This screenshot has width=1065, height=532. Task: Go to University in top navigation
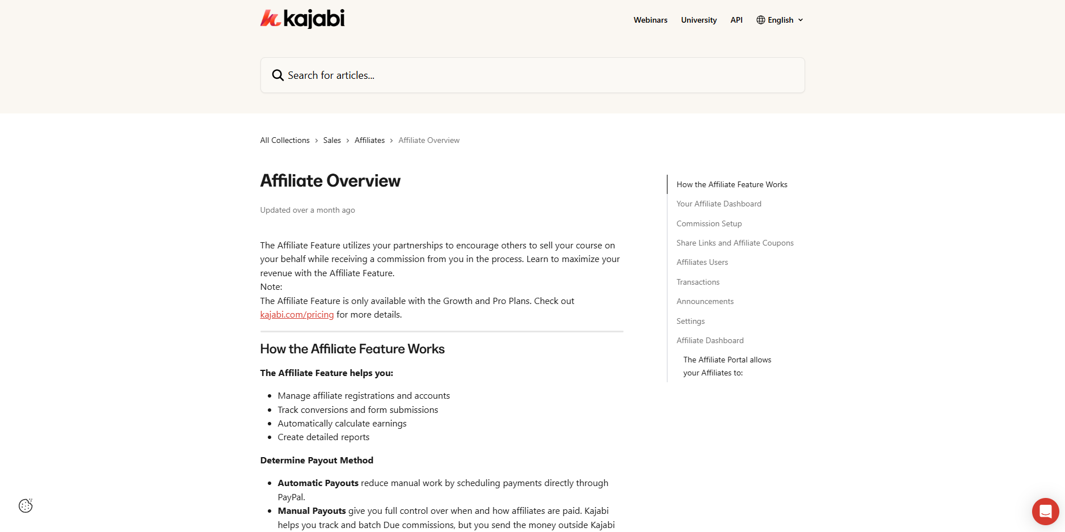(x=698, y=20)
